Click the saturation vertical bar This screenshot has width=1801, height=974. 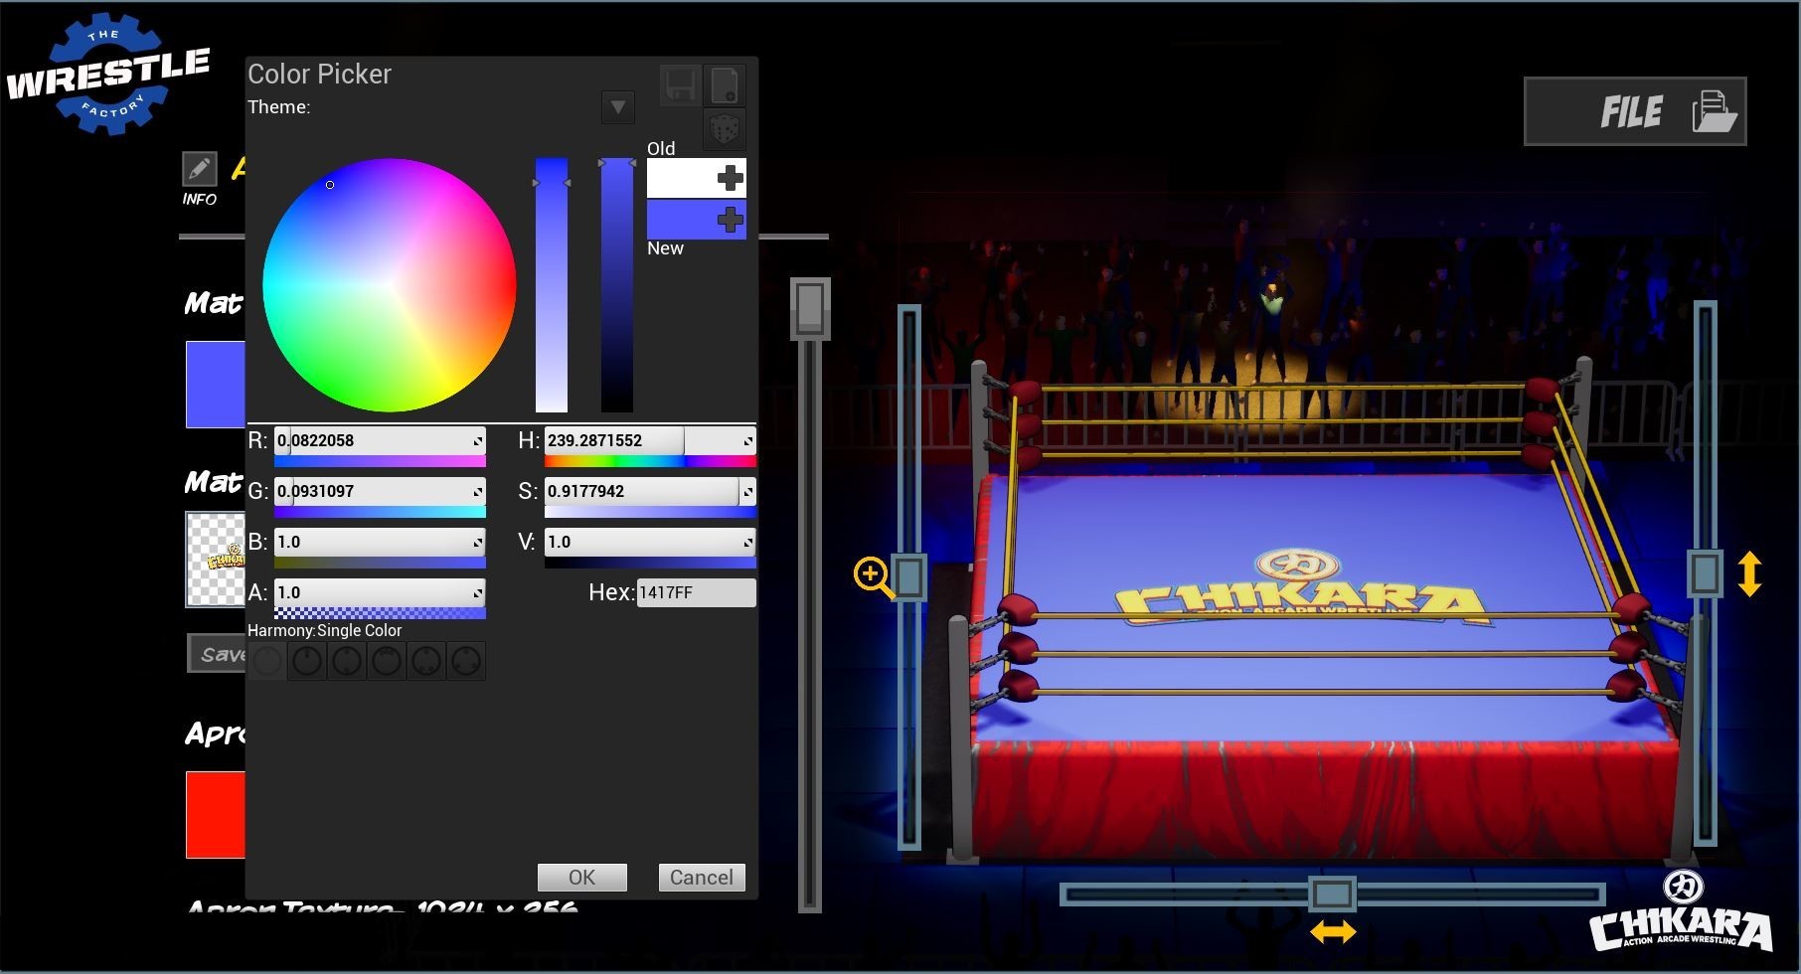pyautogui.click(x=552, y=285)
